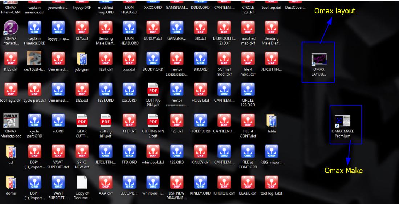This screenshot has width=399, height=204.
Task: Select the DSP NEW DRAWING dxf icon
Action: click(x=176, y=182)
